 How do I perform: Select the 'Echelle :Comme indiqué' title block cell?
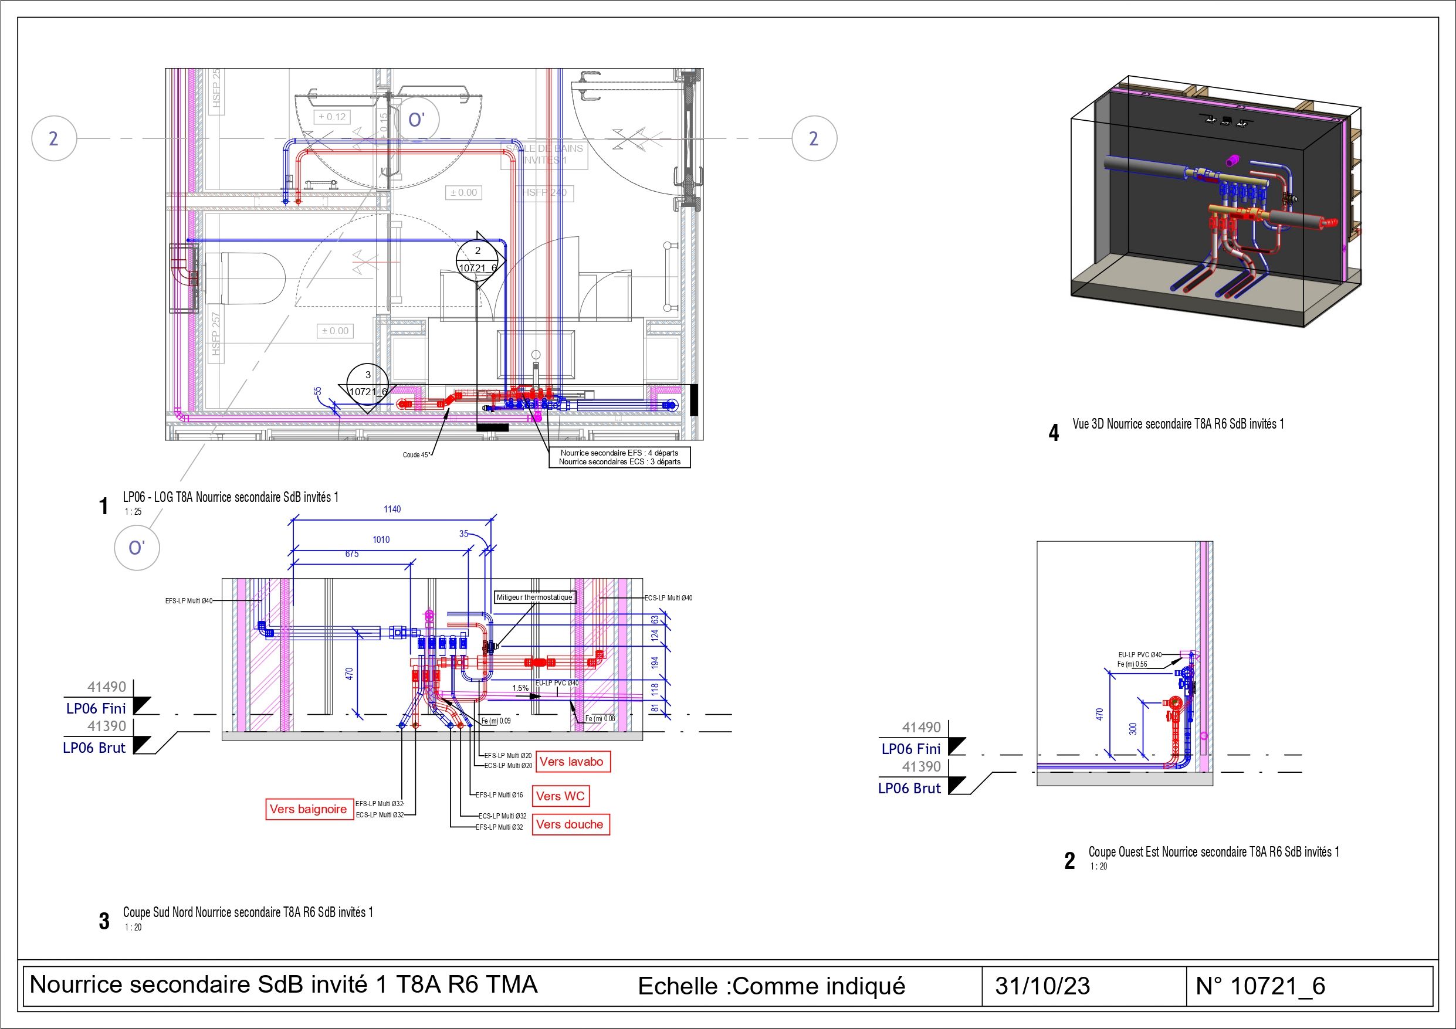[x=771, y=986]
